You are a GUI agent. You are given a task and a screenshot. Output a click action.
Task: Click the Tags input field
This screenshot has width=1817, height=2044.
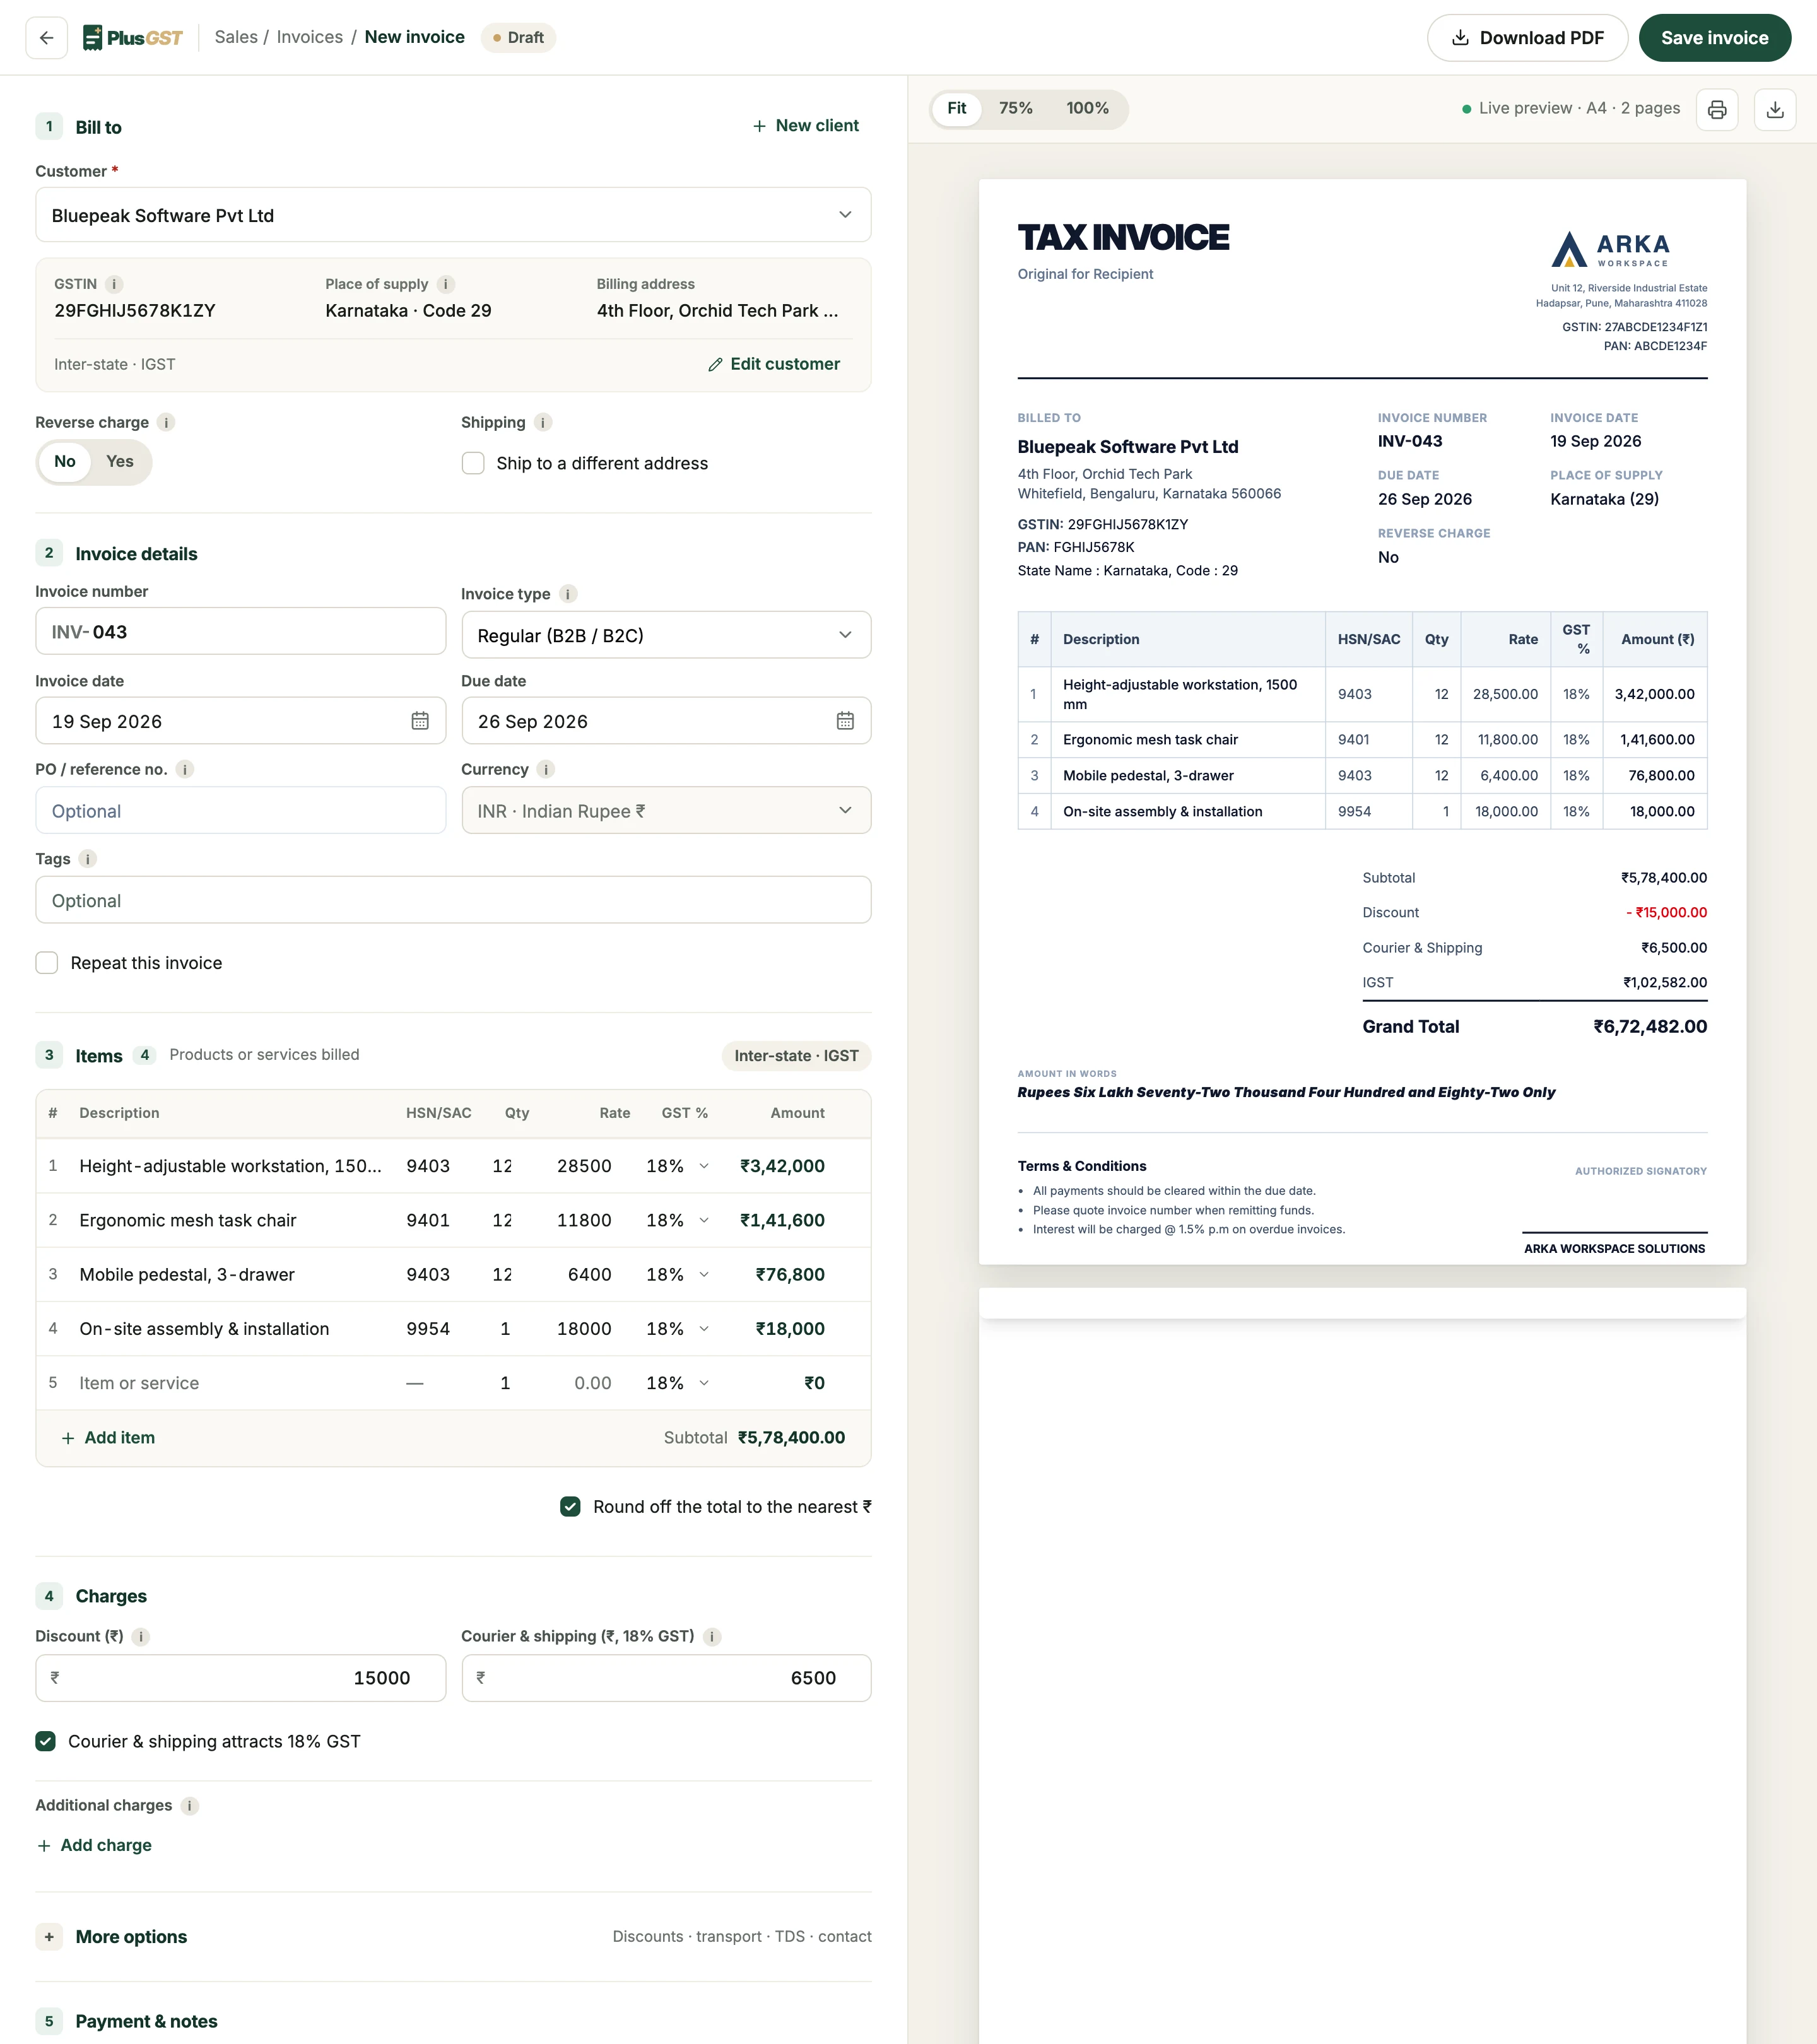click(453, 900)
